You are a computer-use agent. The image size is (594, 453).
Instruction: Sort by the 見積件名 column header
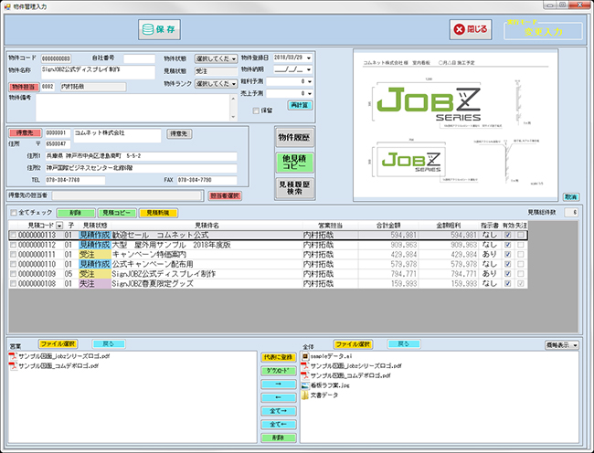click(207, 226)
